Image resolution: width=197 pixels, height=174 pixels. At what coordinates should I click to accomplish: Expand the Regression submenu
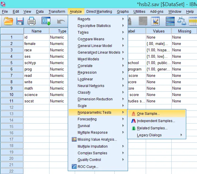[98, 72]
